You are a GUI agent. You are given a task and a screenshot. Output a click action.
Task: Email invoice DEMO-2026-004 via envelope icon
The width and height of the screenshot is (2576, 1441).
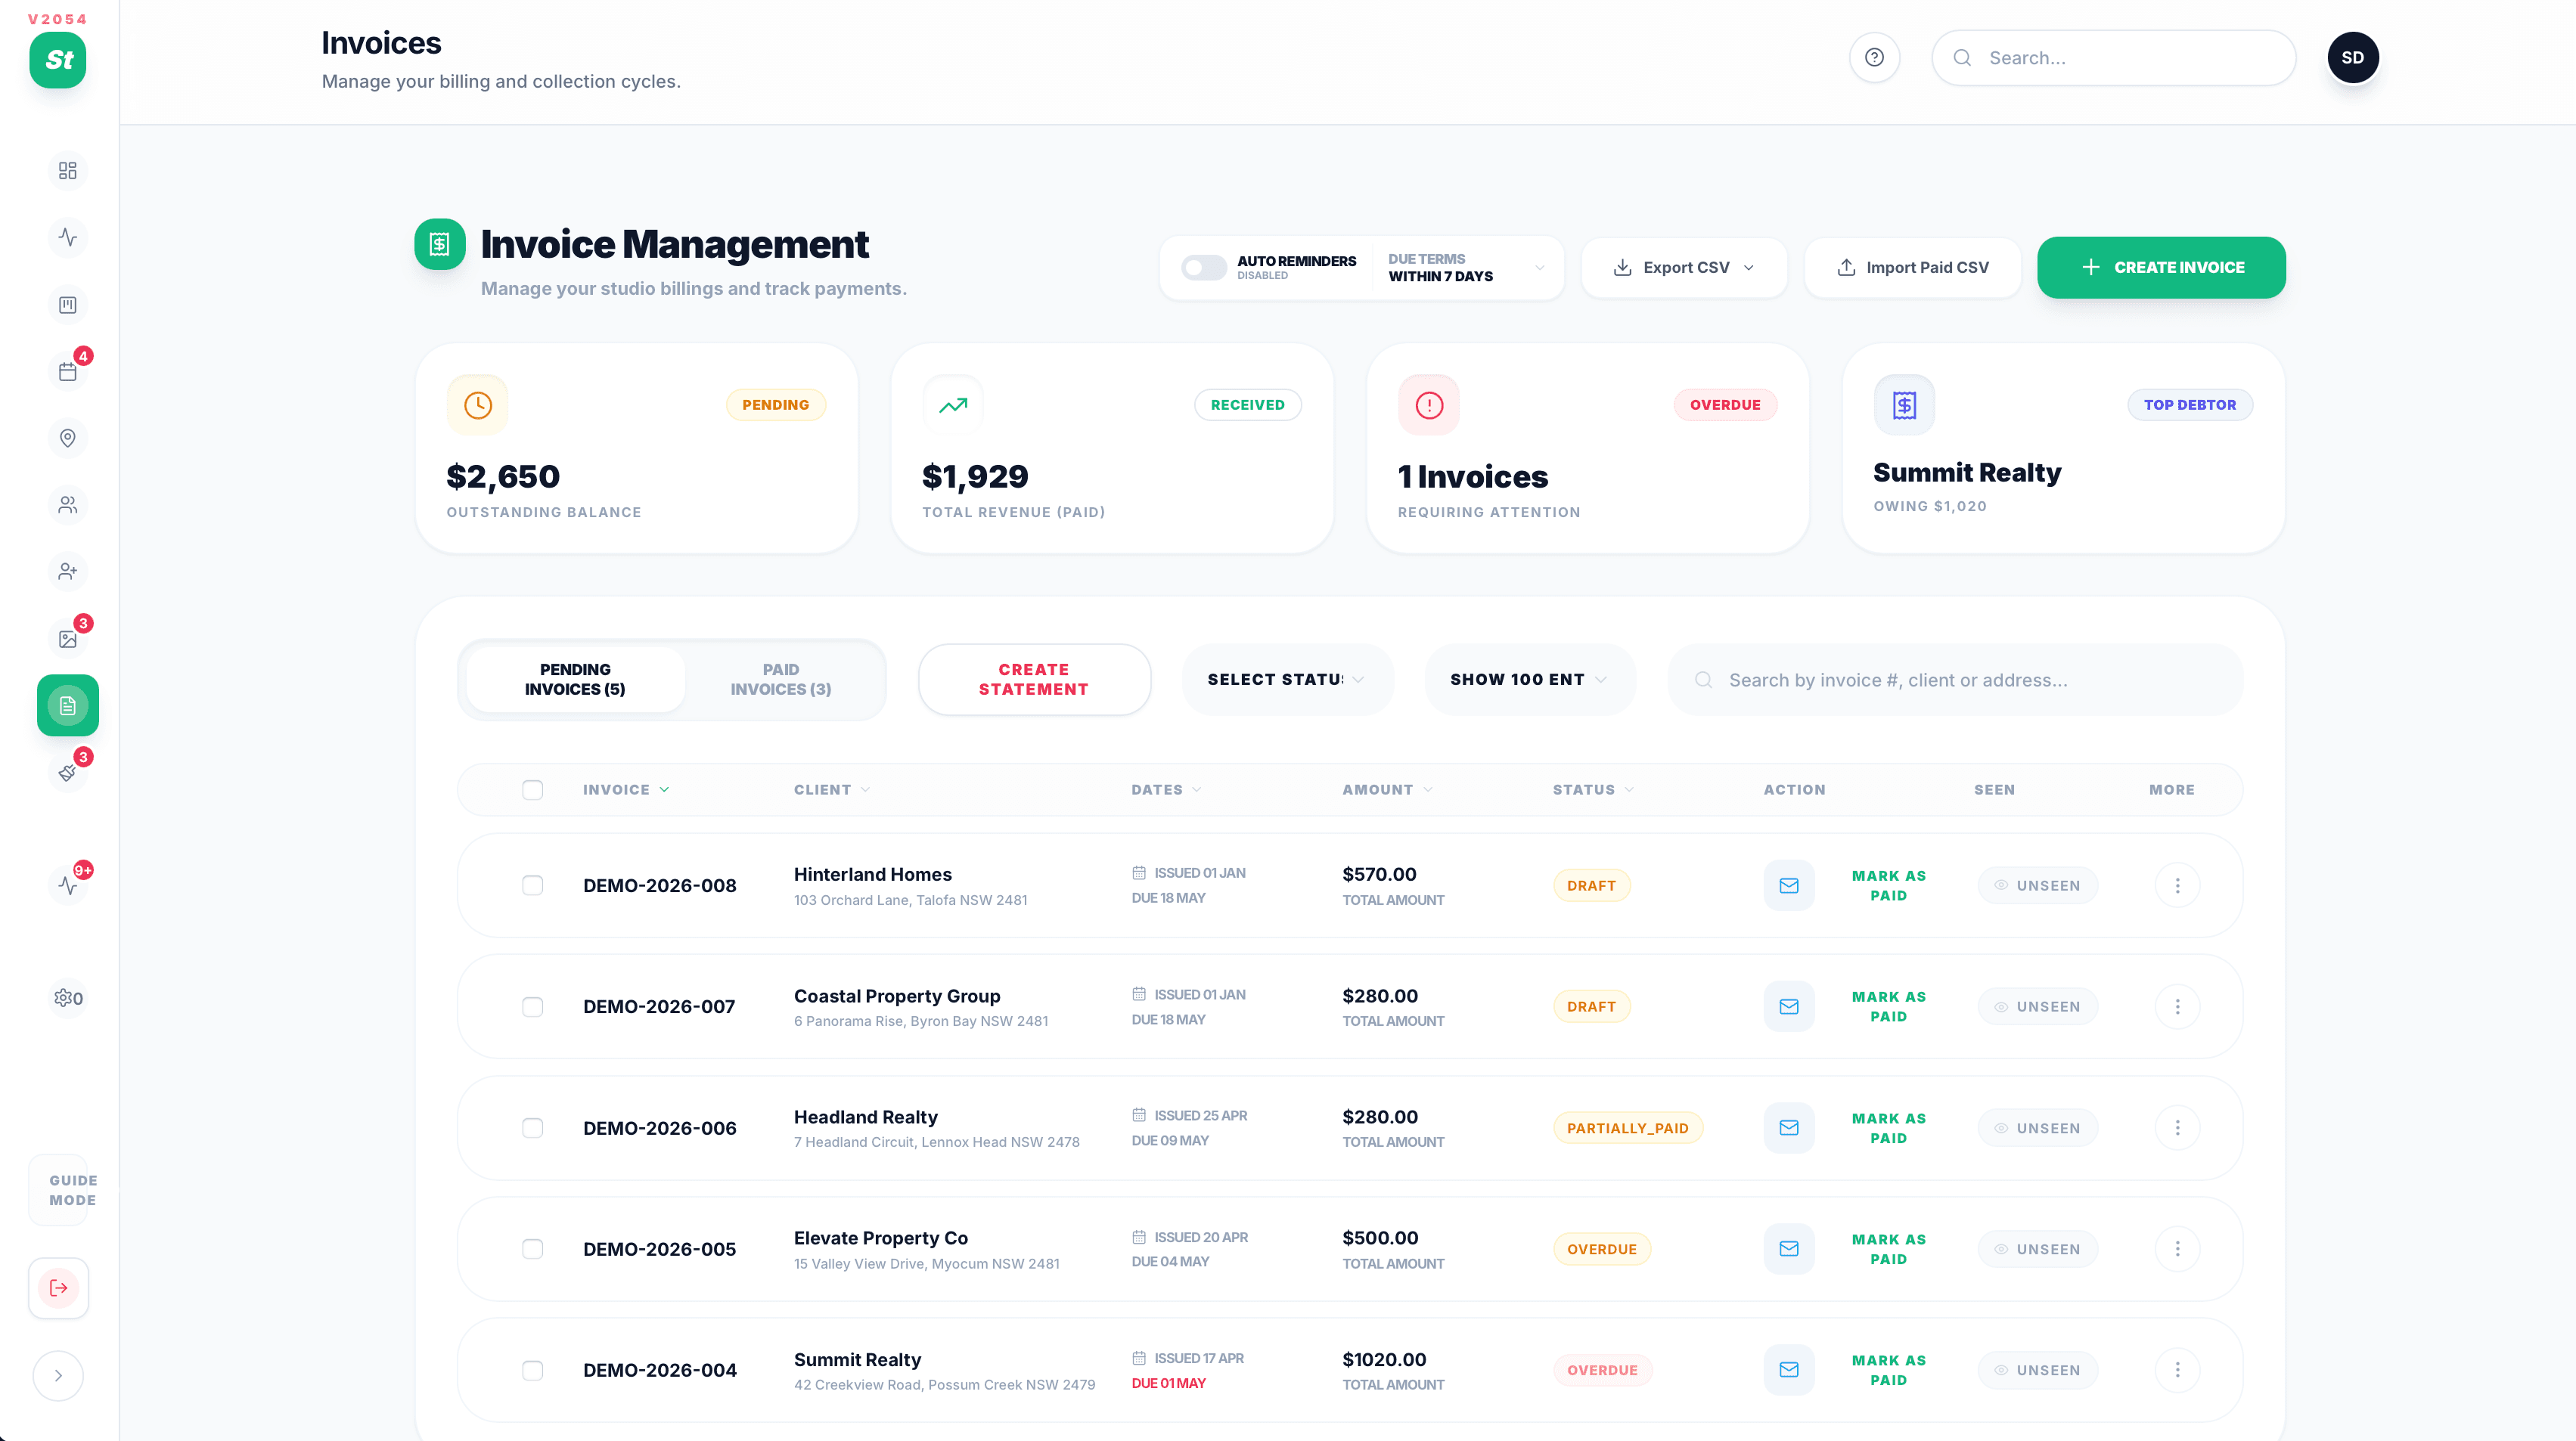click(x=1789, y=1370)
